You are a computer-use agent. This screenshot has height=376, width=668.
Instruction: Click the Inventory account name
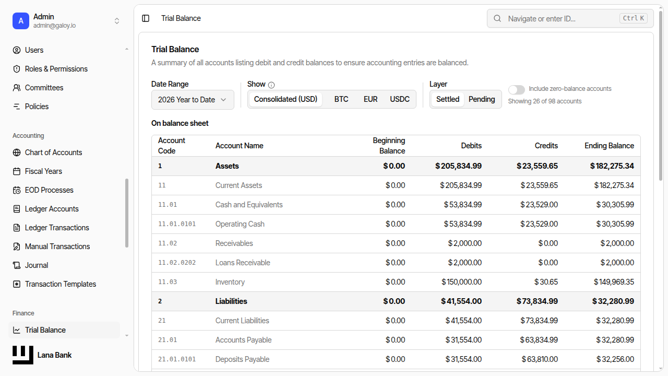tap(230, 282)
